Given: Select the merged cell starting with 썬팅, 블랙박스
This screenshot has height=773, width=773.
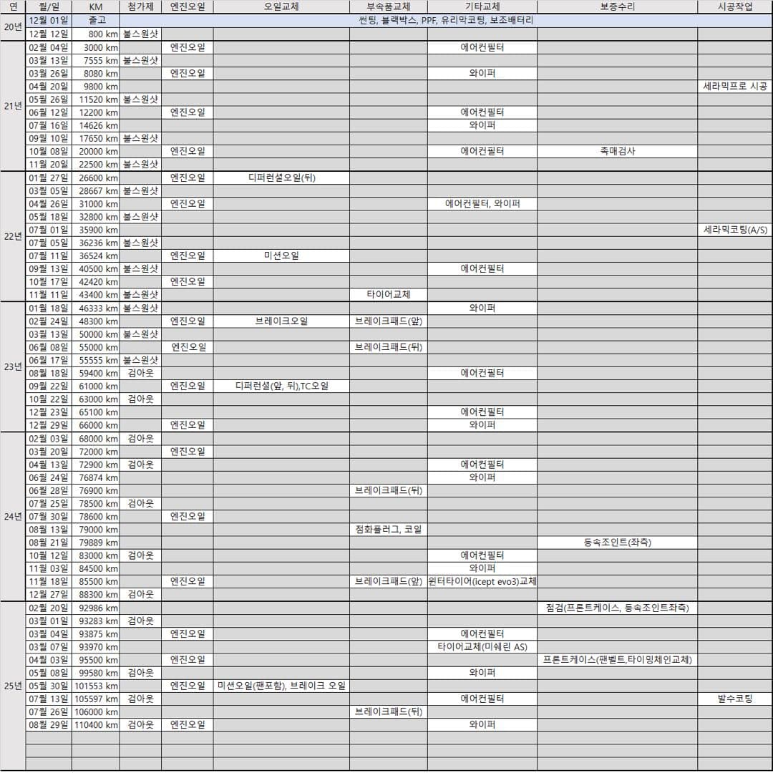Looking at the screenshot, I should 446,21.
